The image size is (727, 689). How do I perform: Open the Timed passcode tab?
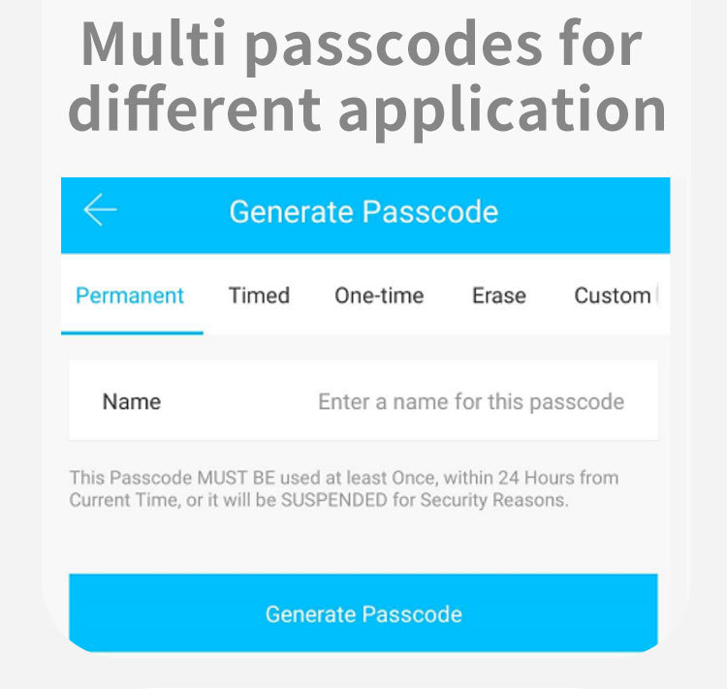(x=259, y=296)
